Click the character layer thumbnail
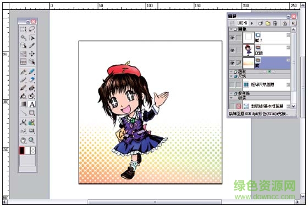 [249, 51]
